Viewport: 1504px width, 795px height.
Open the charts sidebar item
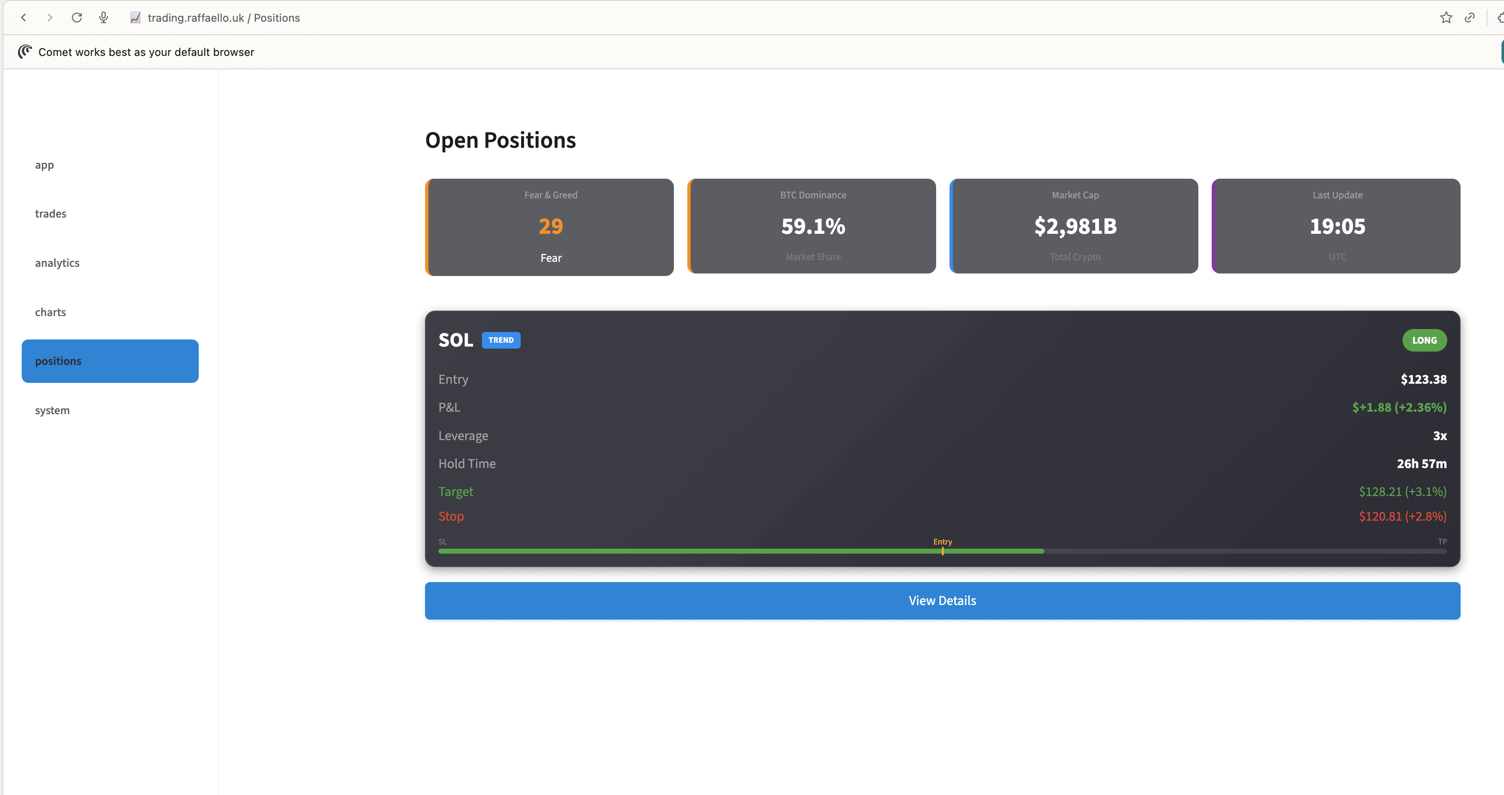click(x=110, y=312)
